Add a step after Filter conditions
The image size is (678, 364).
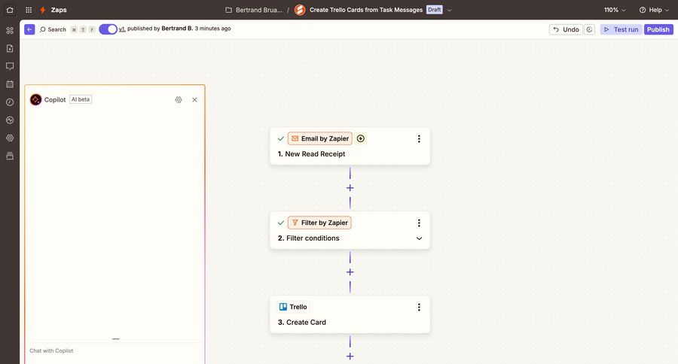[x=350, y=272]
